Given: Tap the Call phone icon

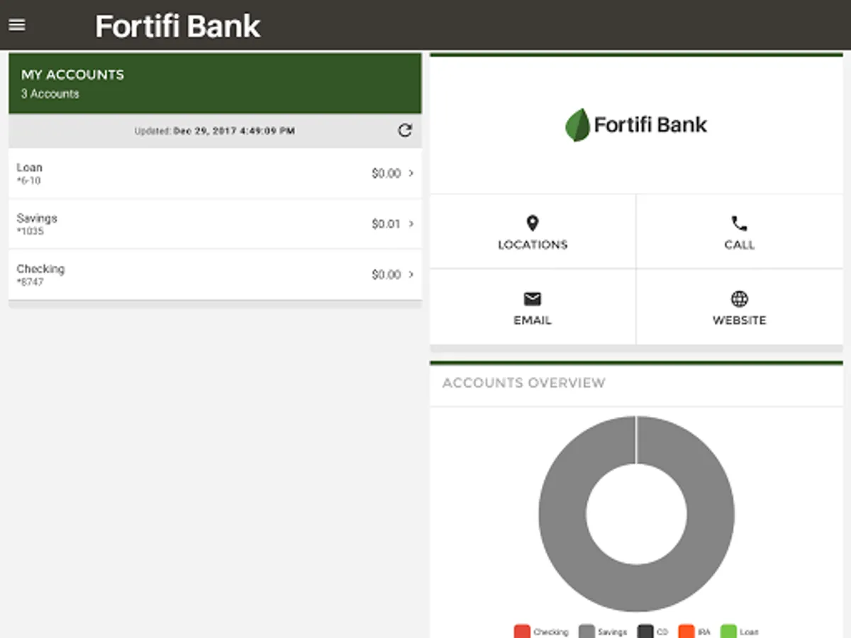Looking at the screenshot, I should point(739,224).
